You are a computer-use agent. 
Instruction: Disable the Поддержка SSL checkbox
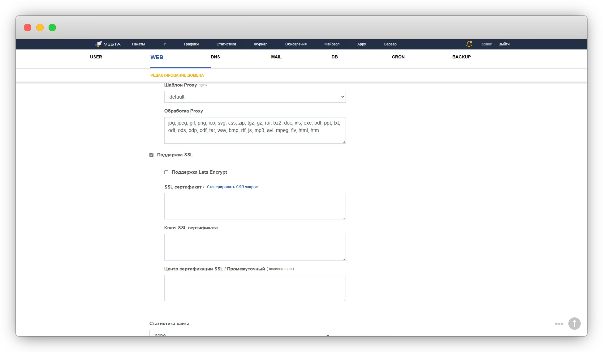[x=151, y=155]
